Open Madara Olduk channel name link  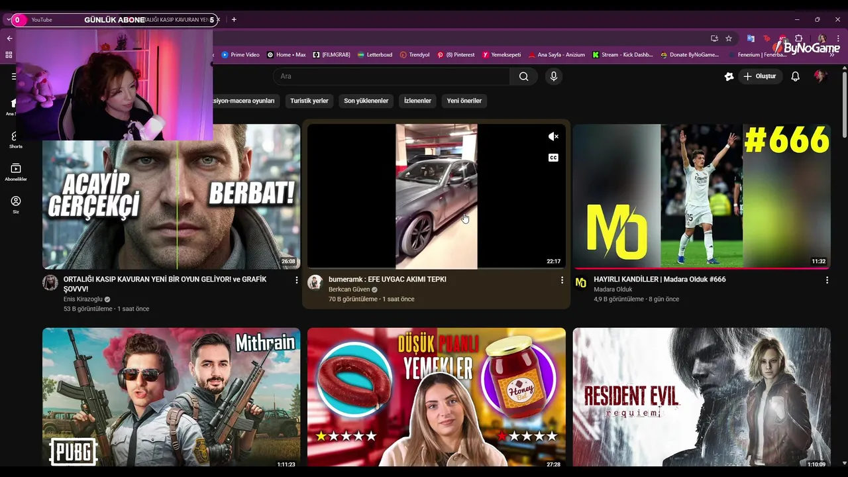[x=613, y=290]
